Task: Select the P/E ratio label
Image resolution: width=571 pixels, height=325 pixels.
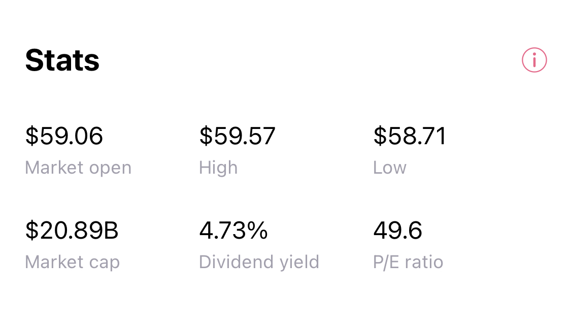Action: pos(408,262)
